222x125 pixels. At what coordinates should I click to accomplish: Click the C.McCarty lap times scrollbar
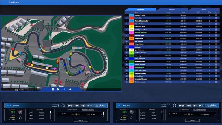click(x=162, y=115)
